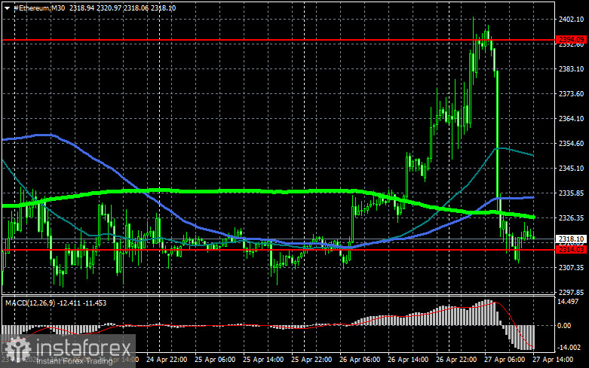
Task: Click the 25 Apr 06:00 time marker
Action: (x=215, y=360)
